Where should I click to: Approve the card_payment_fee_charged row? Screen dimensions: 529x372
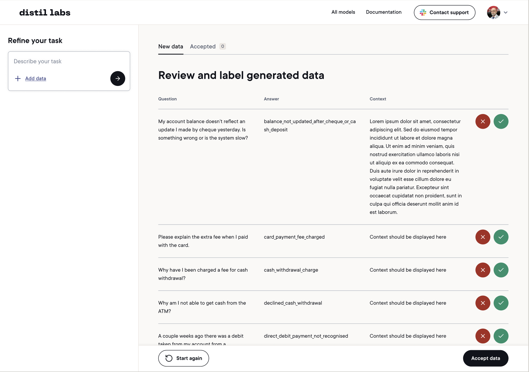pyautogui.click(x=501, y=237)
